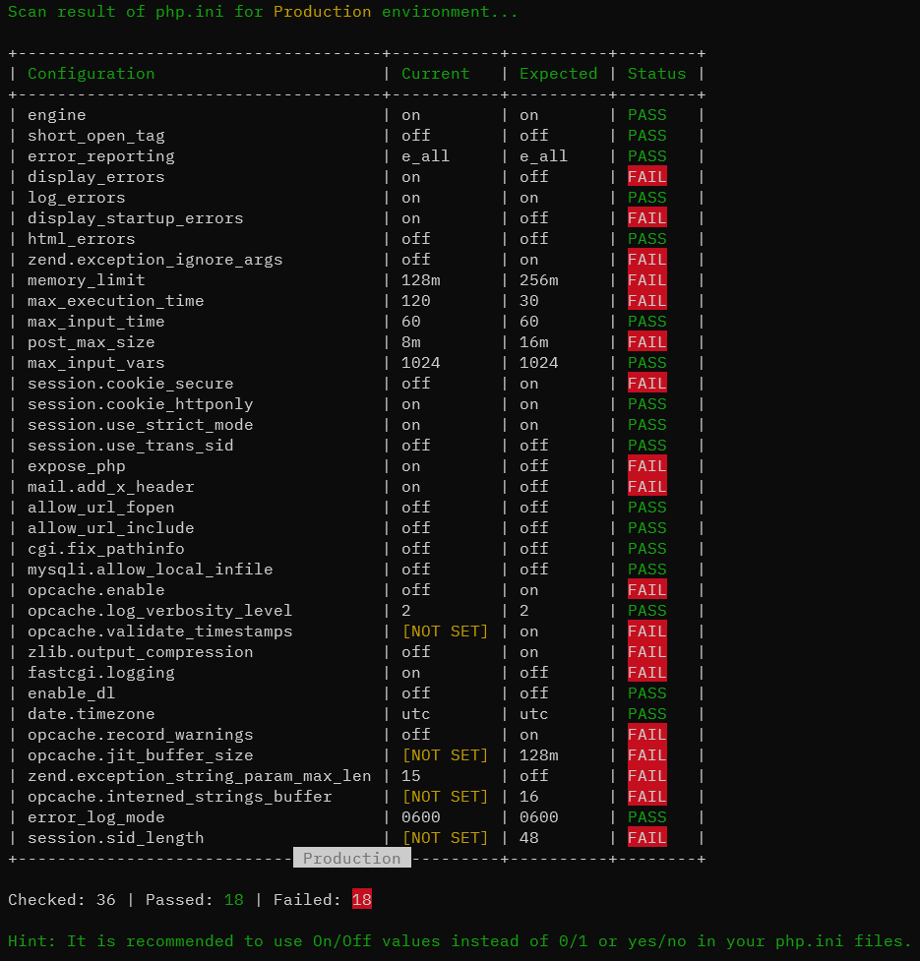This screenshot has height=961, width=920.
Task: Click the e_all current value for error_reporting
Action: point(425,155)
